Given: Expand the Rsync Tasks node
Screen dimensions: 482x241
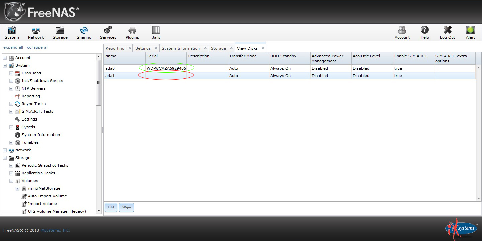Looking at the screenshot, I should (11, 104).
